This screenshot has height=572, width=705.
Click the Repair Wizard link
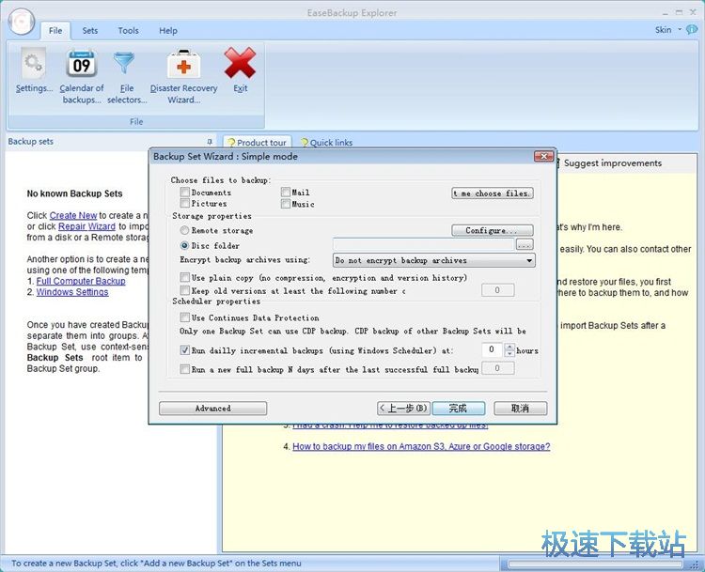(86, 226)
